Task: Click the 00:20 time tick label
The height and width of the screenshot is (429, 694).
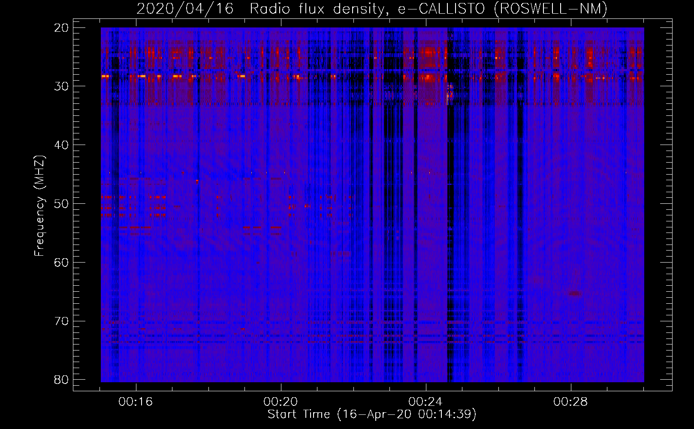Action: [281, 402]
